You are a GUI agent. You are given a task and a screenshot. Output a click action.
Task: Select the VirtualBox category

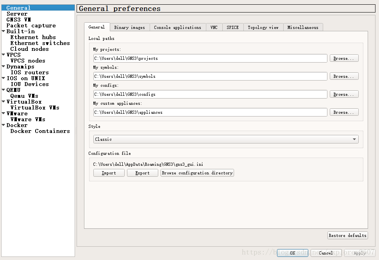tap(24, 102)
